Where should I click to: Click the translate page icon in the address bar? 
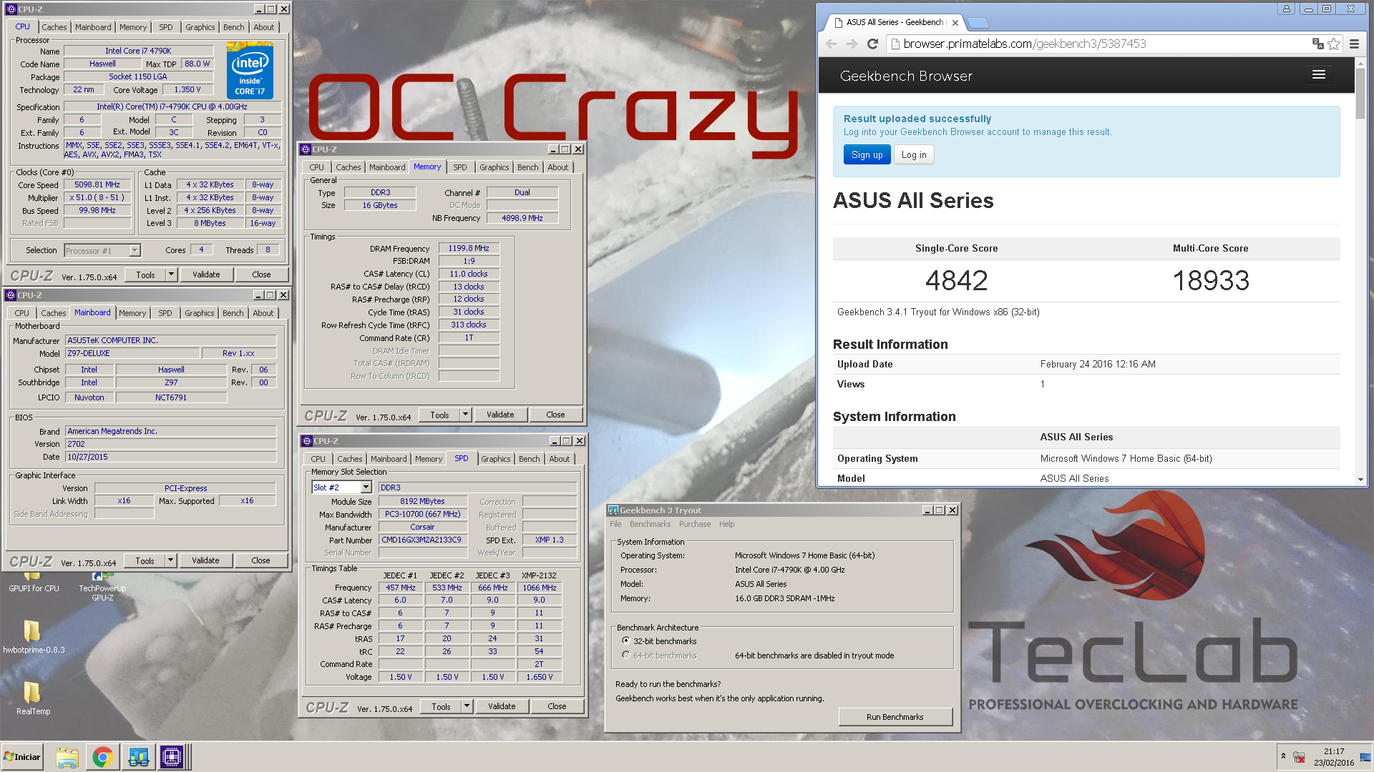click(x=1317, y=44)
